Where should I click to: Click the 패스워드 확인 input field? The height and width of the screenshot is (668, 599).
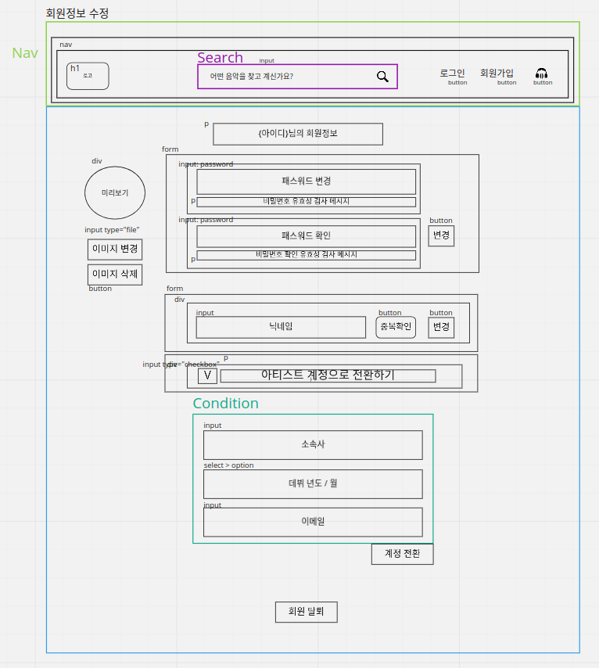(307, 236)
